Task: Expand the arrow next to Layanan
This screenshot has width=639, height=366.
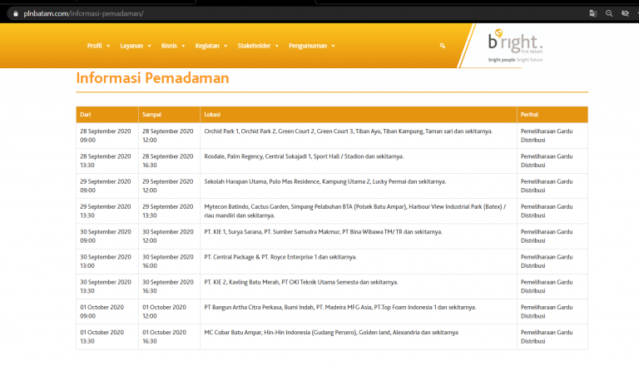Action: (149, 46)
